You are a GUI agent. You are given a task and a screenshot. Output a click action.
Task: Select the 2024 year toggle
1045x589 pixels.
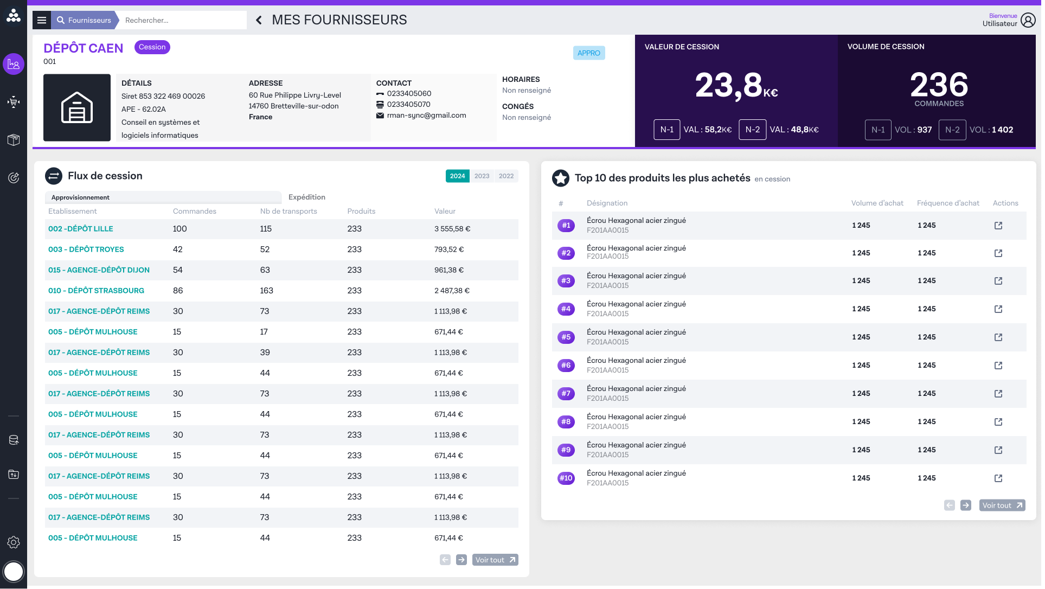(457, 176)
